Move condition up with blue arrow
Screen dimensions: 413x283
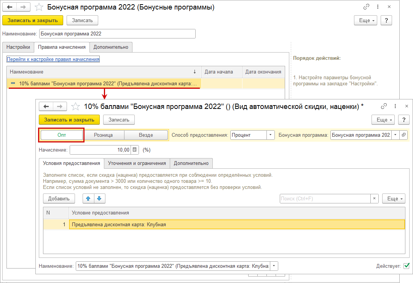point(88,198)
